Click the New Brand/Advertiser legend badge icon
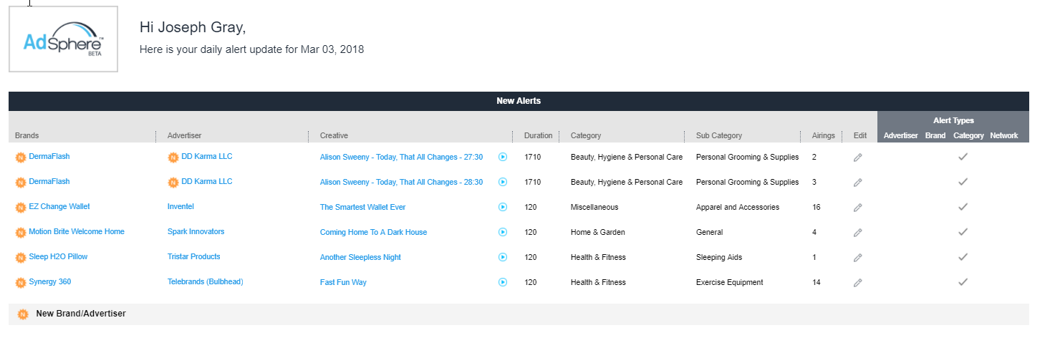Viewport: 1050px width, 348px height. [x=23, y=314]
